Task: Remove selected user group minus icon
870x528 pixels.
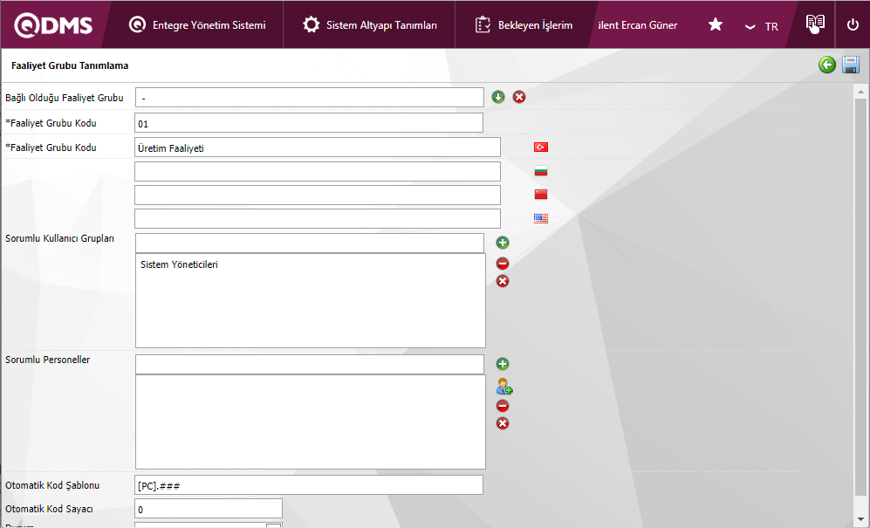Action: 502,264
